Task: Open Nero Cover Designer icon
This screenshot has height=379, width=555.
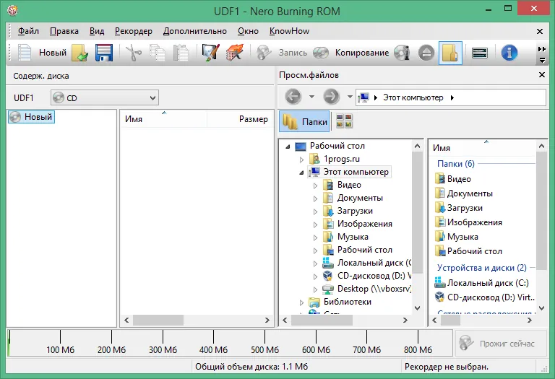Action: tap(210, 53)
